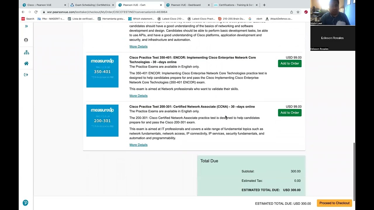The width and height of the screenshot is (374, 210).
Task: Add 200-301 CCNA practice test to order
Action: click(x=290, y=113)
